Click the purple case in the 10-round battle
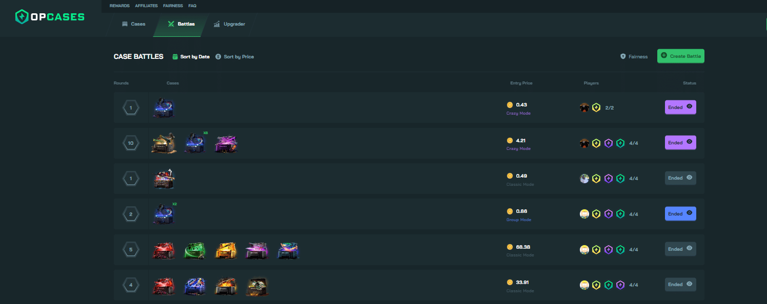 pos(226,143)
